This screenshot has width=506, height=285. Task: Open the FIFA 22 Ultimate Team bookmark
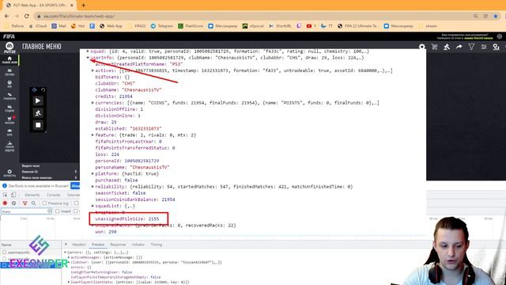coord(358,26)
